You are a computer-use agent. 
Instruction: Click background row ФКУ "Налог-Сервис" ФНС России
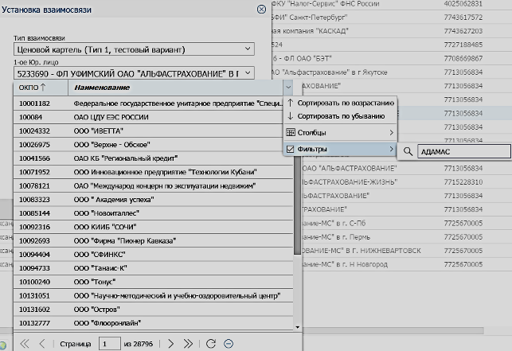pos(325,4)
